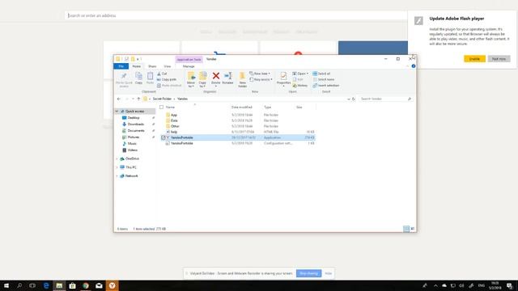Create a New folder from the ribbon
The width and height of the screenshot is (518, 291).
pyautogui.click(x=242, y=80)
